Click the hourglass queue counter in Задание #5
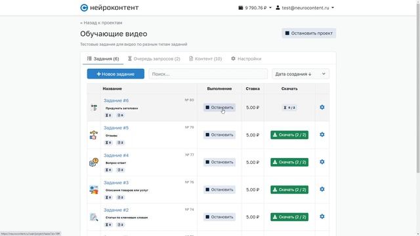This screenshot has width=420, height=236. tap(108, 143)
